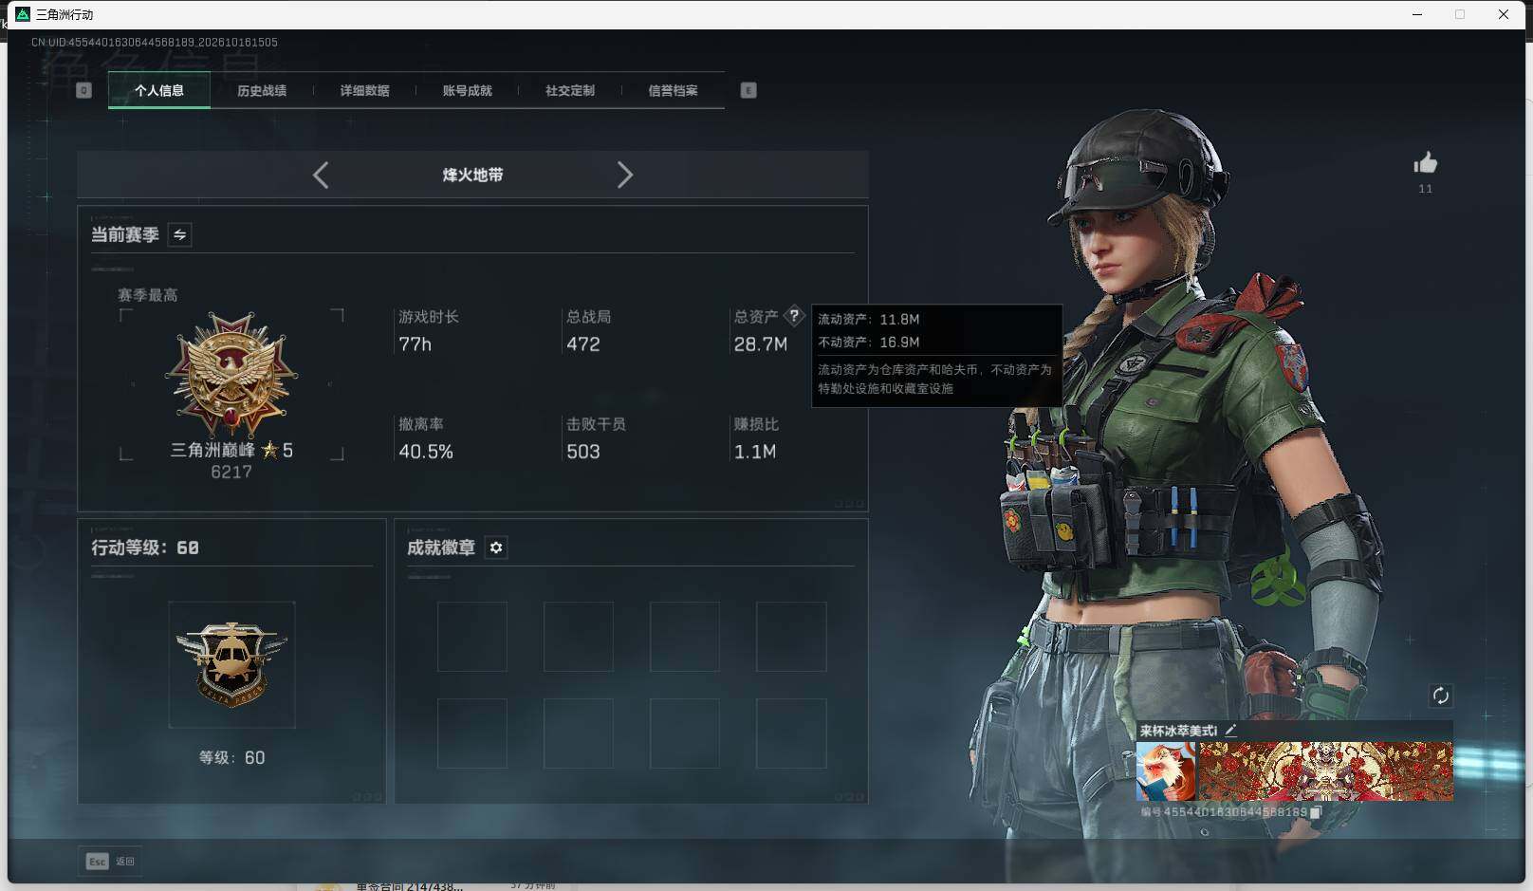
Task: Click the 游戏时长 77h value
Action: click(x=415, y=344)
